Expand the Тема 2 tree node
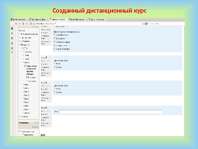Viewport: 198px width, 149px height. 23,84
